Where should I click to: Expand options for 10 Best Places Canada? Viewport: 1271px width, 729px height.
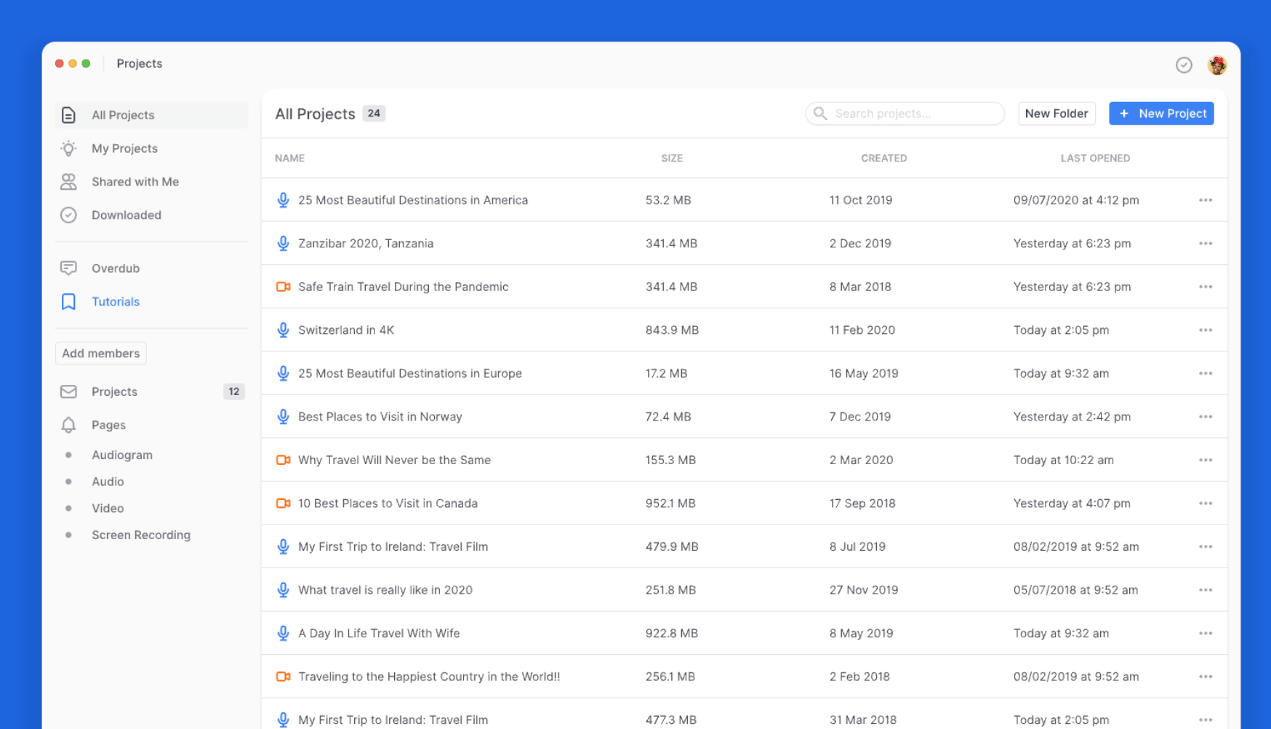click(1205, 503)
